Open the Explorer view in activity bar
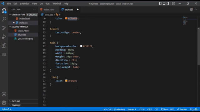Viewport: 200px width, 112px height. pos(4,11)
